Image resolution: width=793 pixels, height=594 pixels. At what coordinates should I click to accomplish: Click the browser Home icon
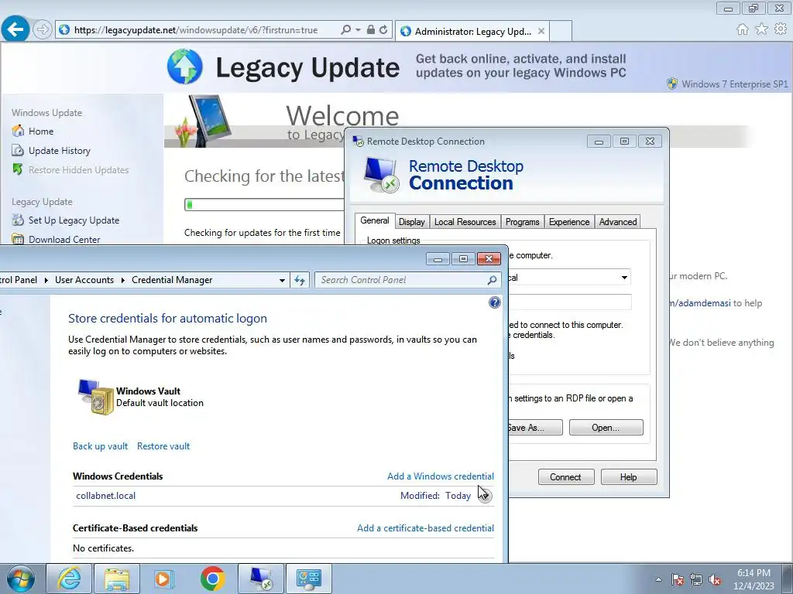click(743, 29)
